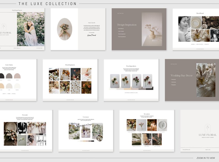The image size is (219, 162).
Task: Select pink roses vase photo in Floral Inspiration
Action: 86,88
